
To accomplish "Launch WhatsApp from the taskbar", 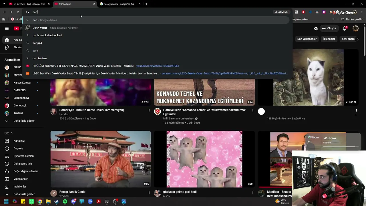I will point(31,202).
